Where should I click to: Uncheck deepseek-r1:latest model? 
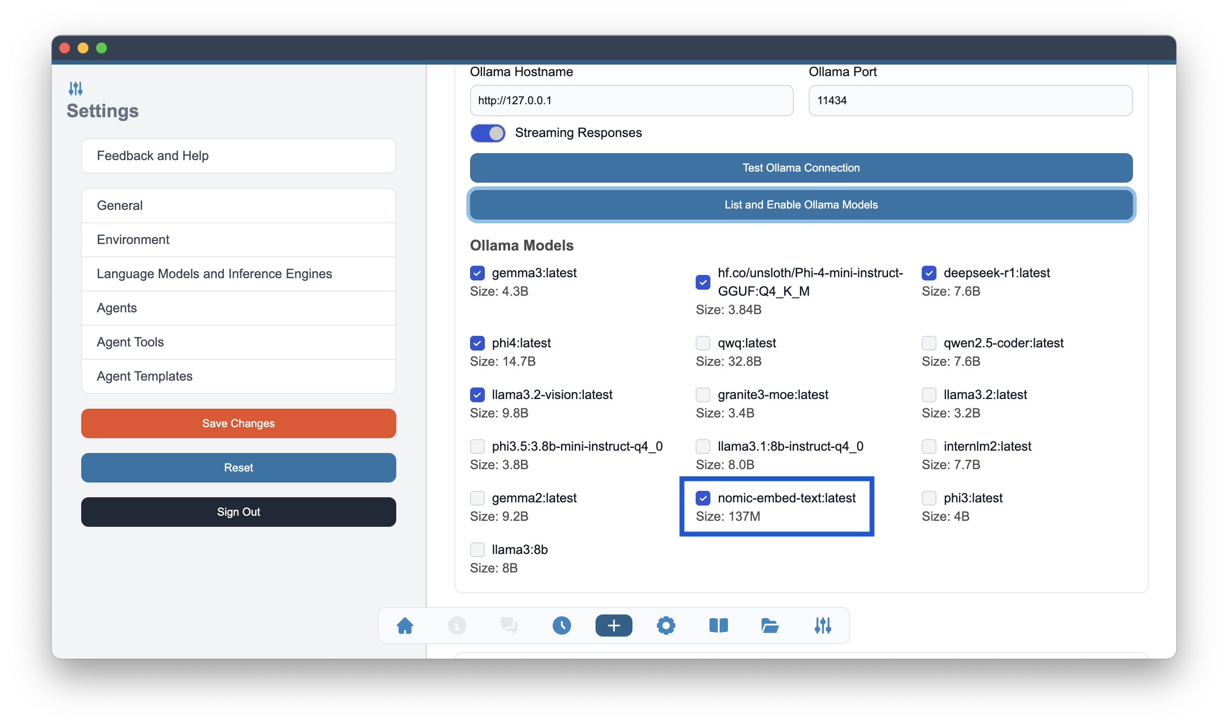(x=929, y=273)
